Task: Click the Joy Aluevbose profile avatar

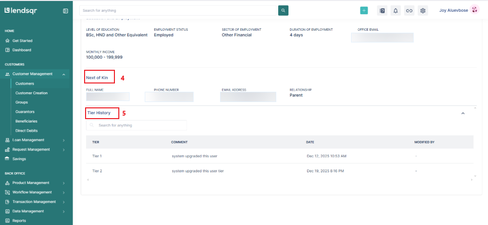Action: tap(474, 10)
